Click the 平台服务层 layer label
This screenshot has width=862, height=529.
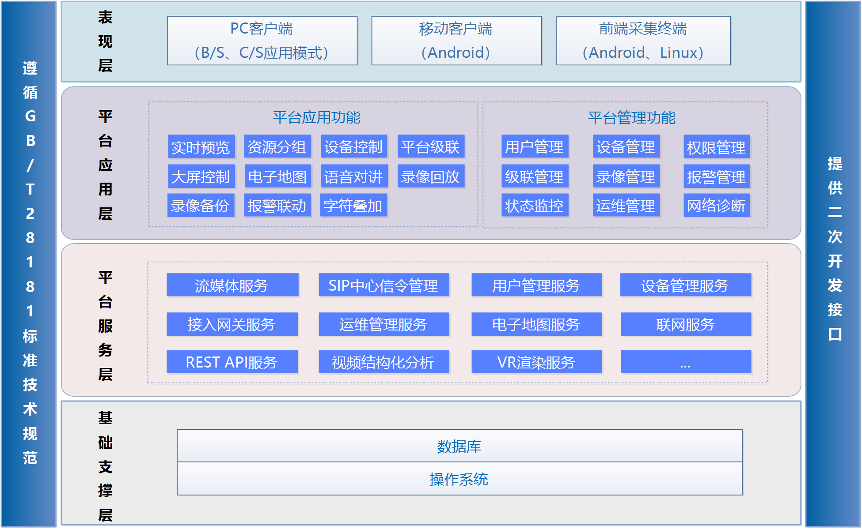pyautogui.click(x=105, y=326)
